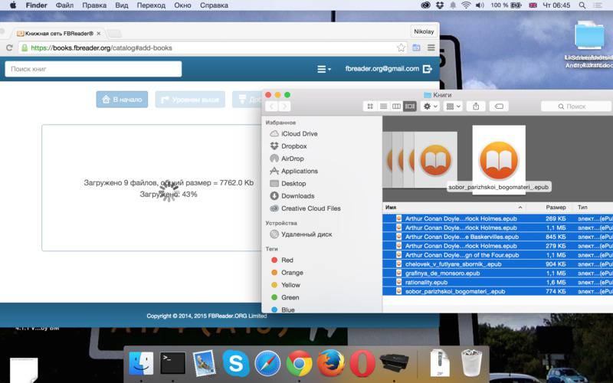Click the Share icon in Finder toolbar

coord(476,106)
